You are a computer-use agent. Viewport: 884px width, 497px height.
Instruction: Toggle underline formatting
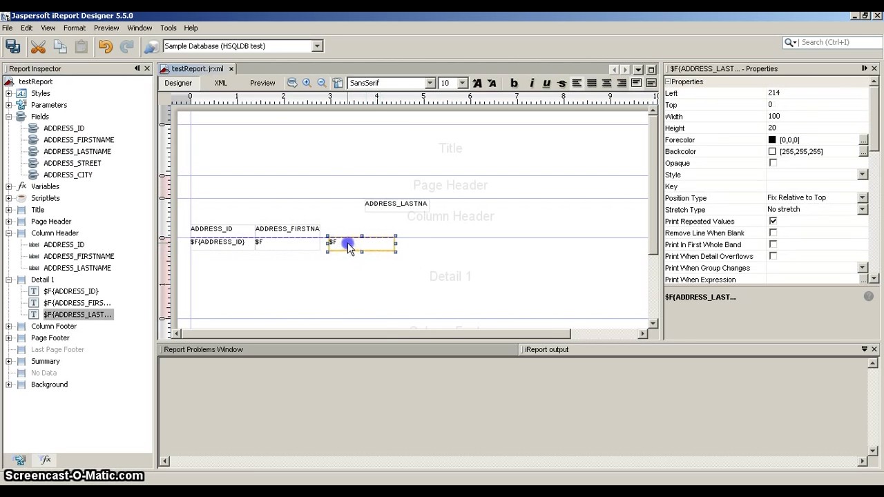546,83
